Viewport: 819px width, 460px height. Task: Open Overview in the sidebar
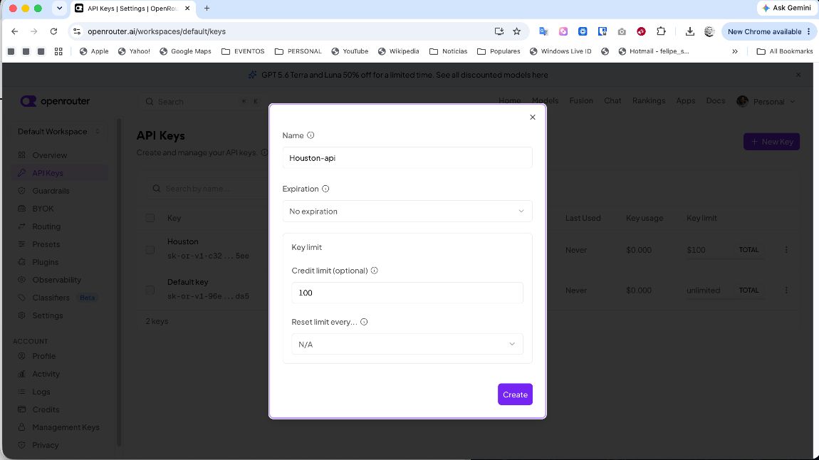click(x=50, y=155)
